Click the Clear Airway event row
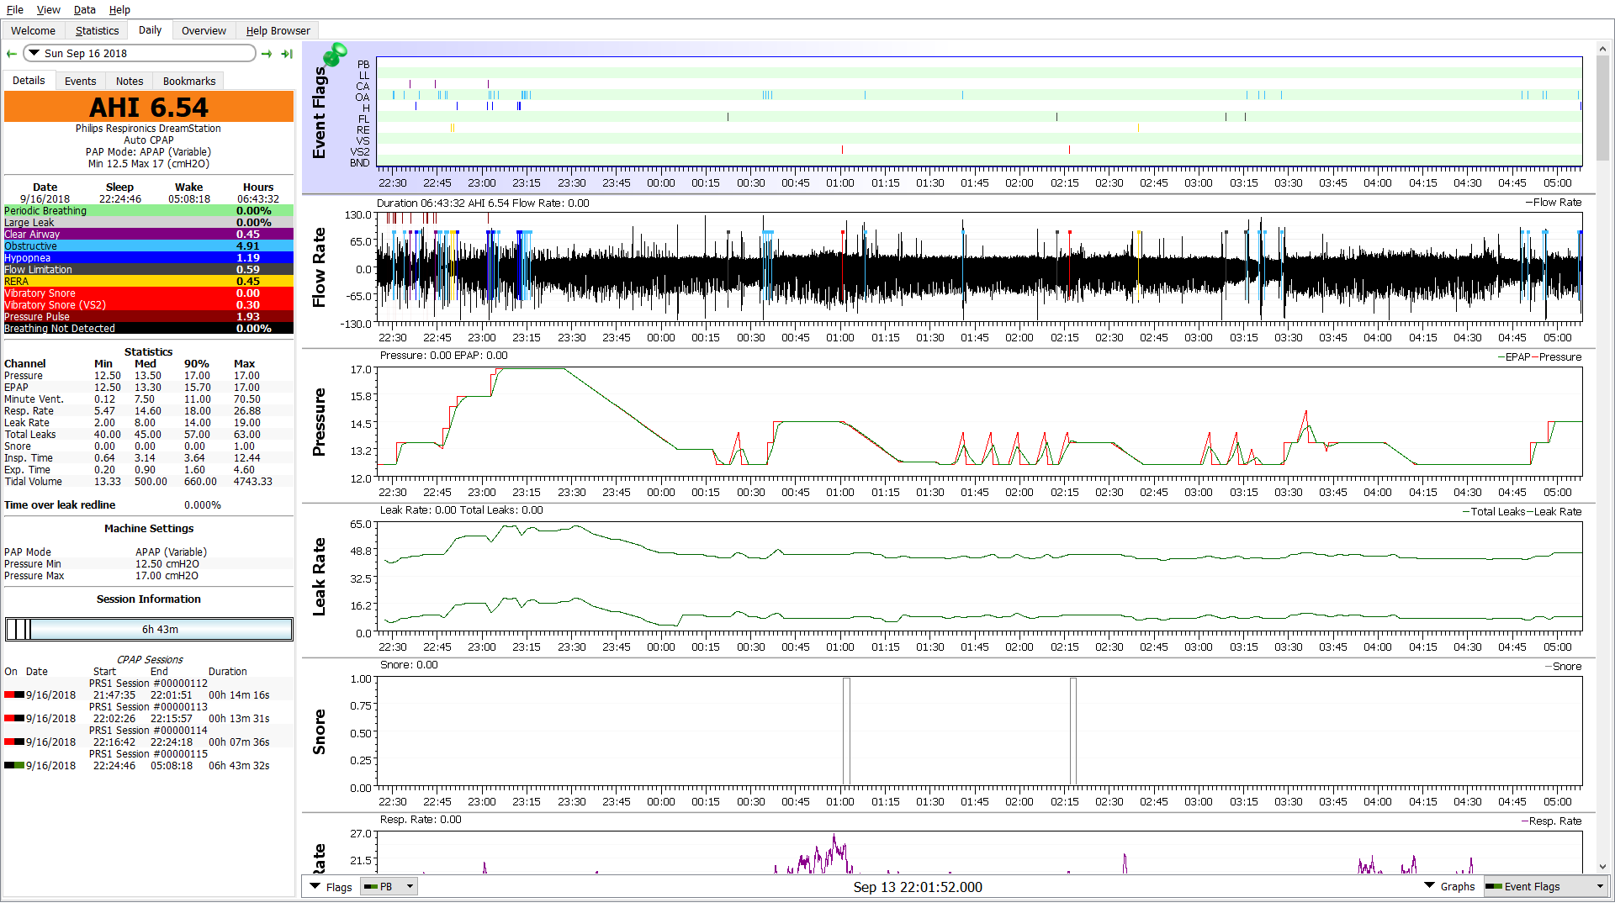Image resolution: width=1615 pixels, height=908 pixels. [149, 235]
